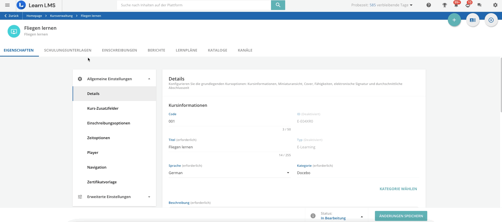Select Navigation in the sidebar

click(114, 167)
